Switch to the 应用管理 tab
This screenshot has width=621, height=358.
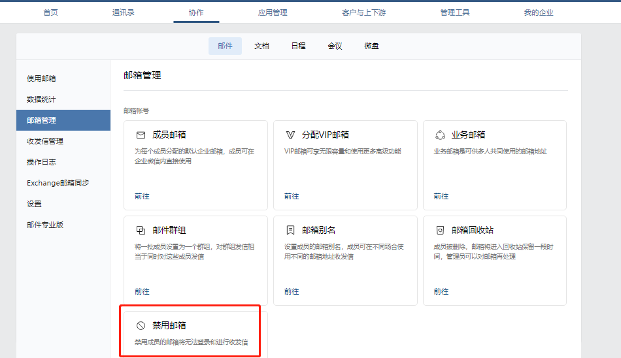tap(273, 12)
